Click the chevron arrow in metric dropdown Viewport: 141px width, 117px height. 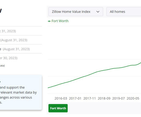click(x=98, y=12)
